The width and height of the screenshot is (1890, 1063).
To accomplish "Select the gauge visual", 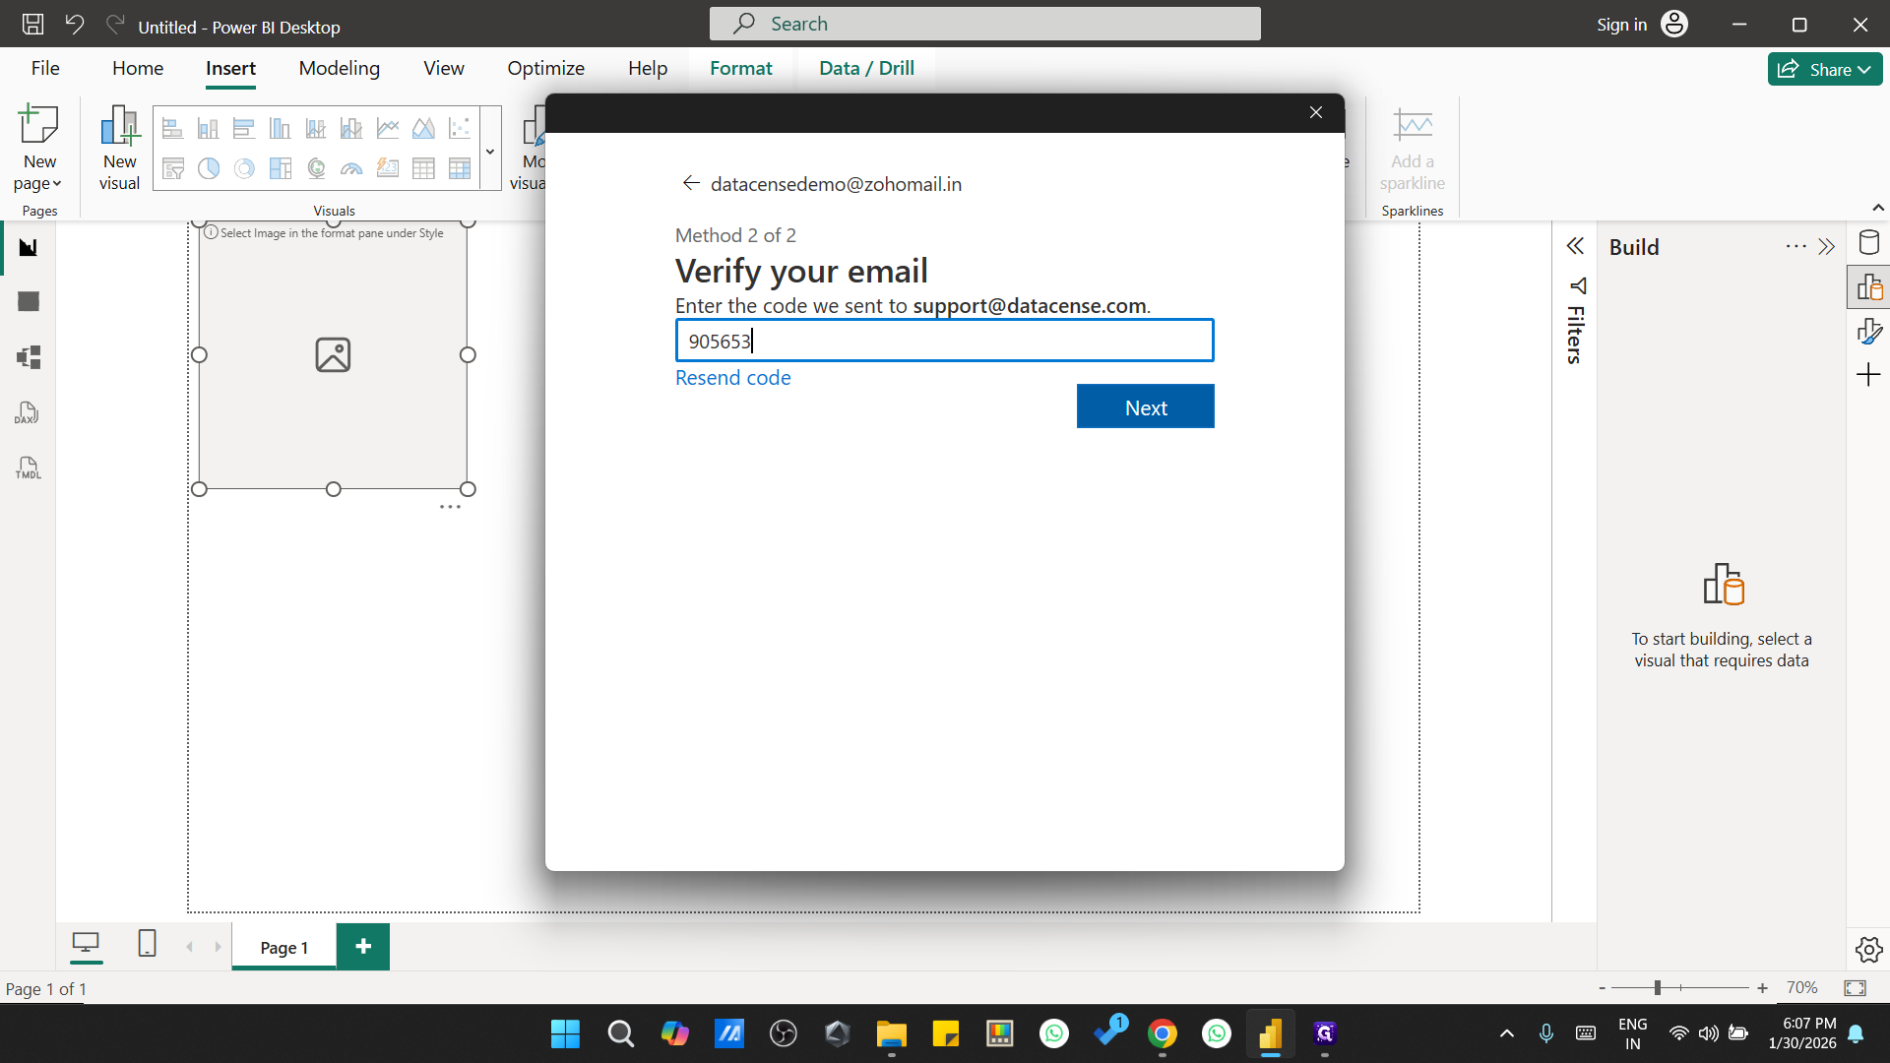I will 351,168.
